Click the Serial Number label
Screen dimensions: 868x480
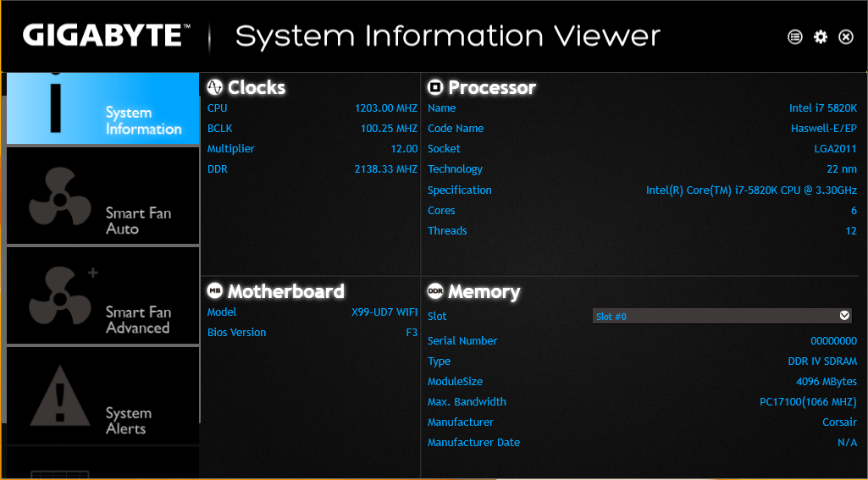(462, 341)
